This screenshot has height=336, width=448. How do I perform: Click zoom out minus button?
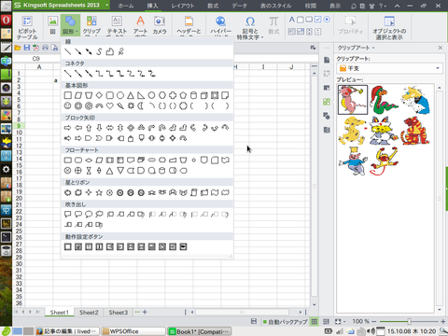coord(374,321)
